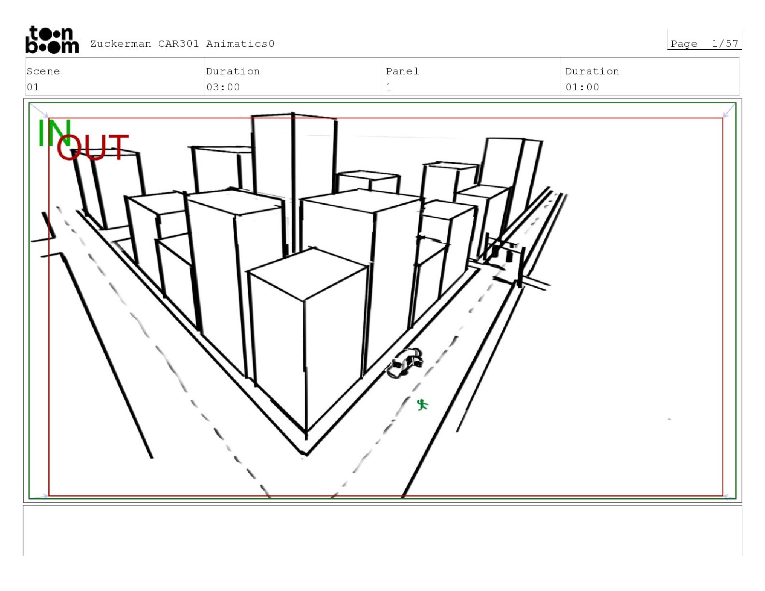Click the sketched car on the road

coord(405,363)
